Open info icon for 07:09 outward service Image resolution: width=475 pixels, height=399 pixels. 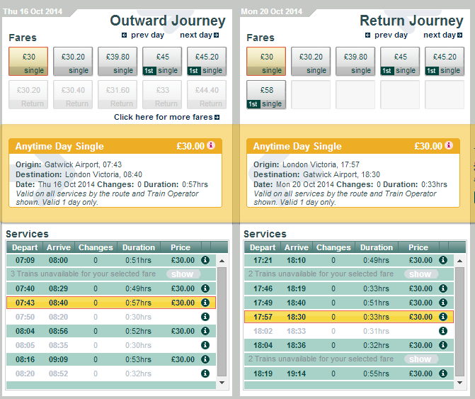205,260
